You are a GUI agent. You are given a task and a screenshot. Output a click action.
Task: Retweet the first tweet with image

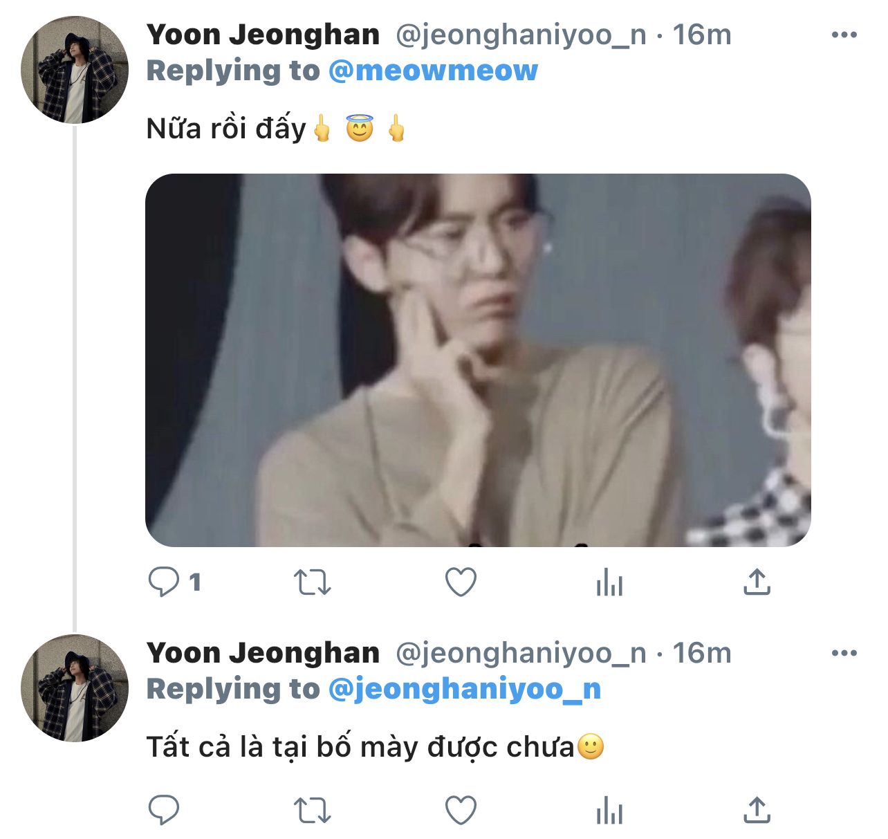(313, 582)
